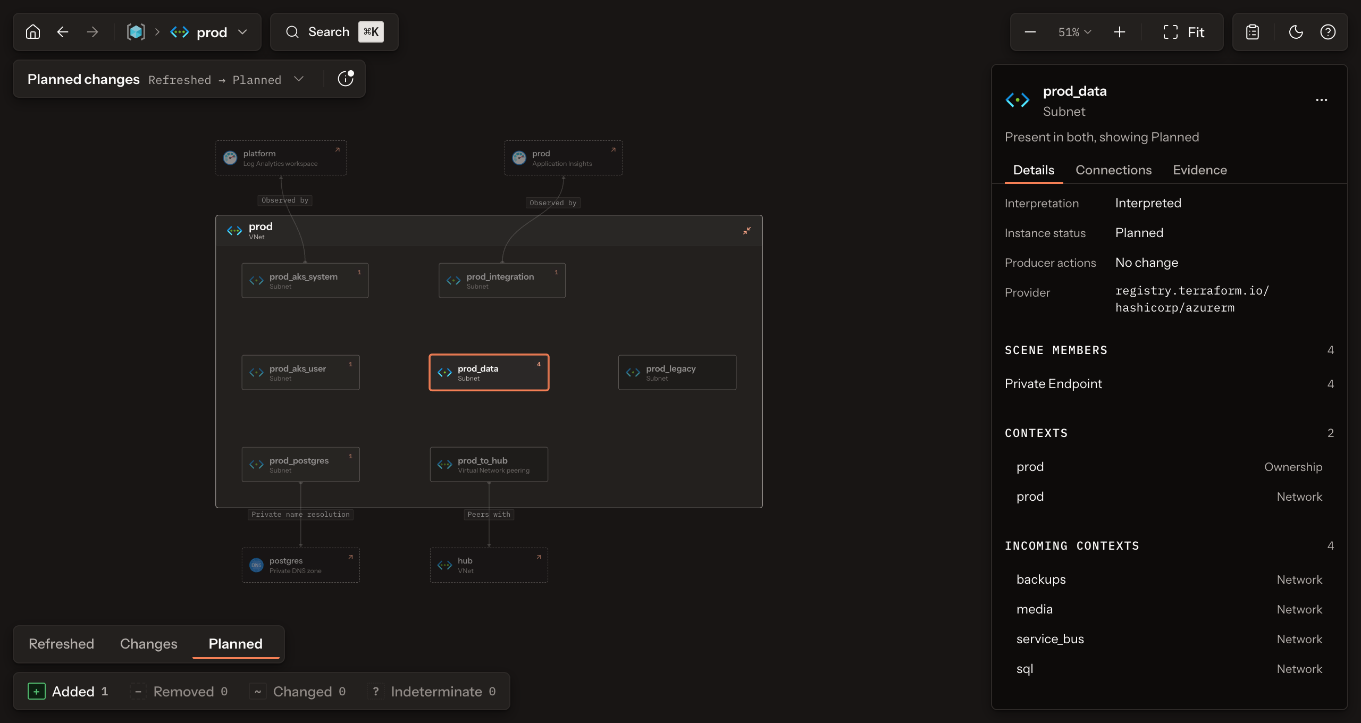Navigate forward with the right arrow

(93, 32)
